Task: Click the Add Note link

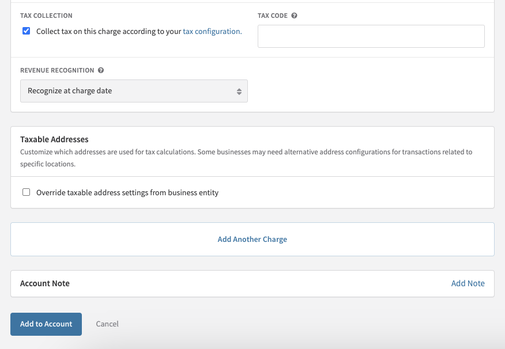Action: pyautogui.click(x=468, y=283)
